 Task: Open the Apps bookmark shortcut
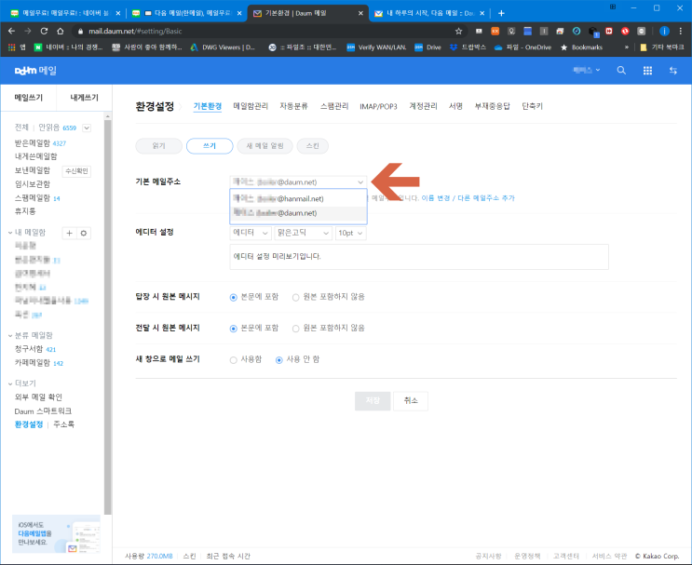[17, 47]
